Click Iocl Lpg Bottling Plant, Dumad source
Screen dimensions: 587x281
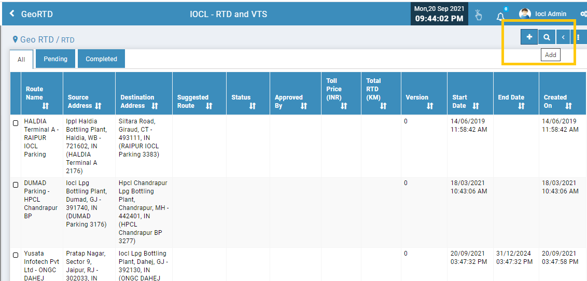[87, 204]
